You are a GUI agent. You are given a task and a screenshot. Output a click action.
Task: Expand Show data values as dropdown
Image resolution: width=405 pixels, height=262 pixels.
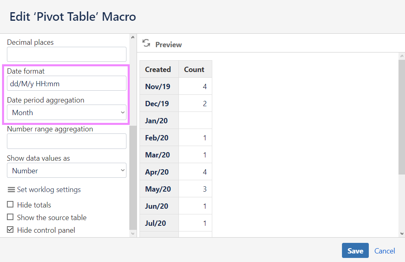click(x=67, y=171)
